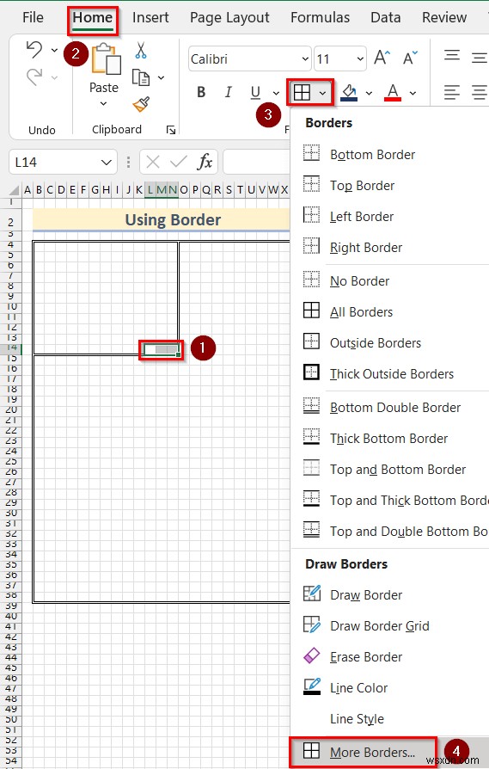The width and height of the screenshot is (489, 769).
Task: Open the Copy options dropdown arrow
Action: click(161, 77)
